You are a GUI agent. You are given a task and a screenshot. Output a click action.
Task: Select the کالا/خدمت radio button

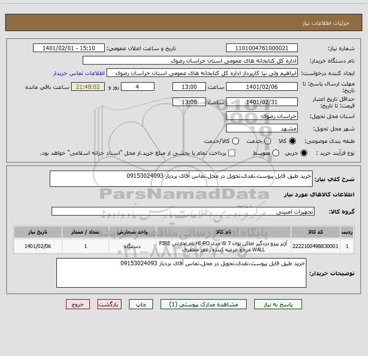(236, 141)
